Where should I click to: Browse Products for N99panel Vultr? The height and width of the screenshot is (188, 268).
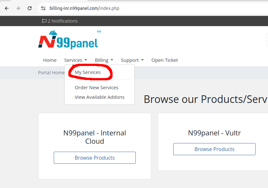pos(214,149)
